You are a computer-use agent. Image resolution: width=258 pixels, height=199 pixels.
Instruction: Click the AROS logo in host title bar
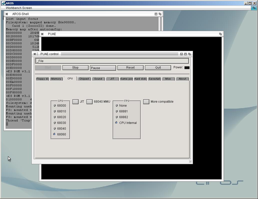click(3, 3)
